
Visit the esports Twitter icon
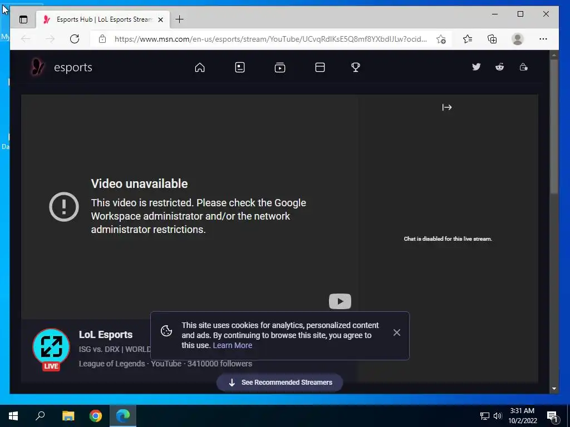pos(476,67)
